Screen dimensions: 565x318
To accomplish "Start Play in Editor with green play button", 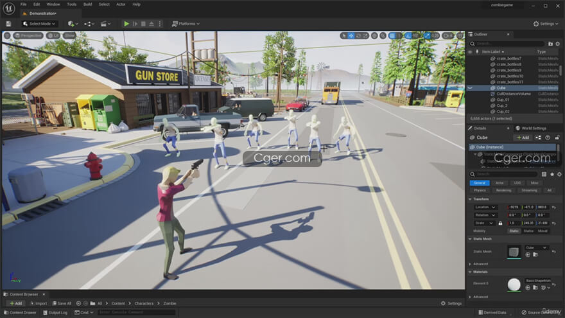I will pyautogui.click(x=126, y=24).
